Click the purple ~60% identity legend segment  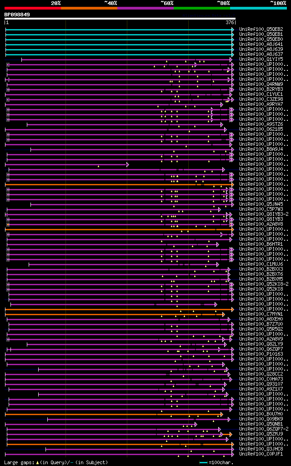coord(145,8)
